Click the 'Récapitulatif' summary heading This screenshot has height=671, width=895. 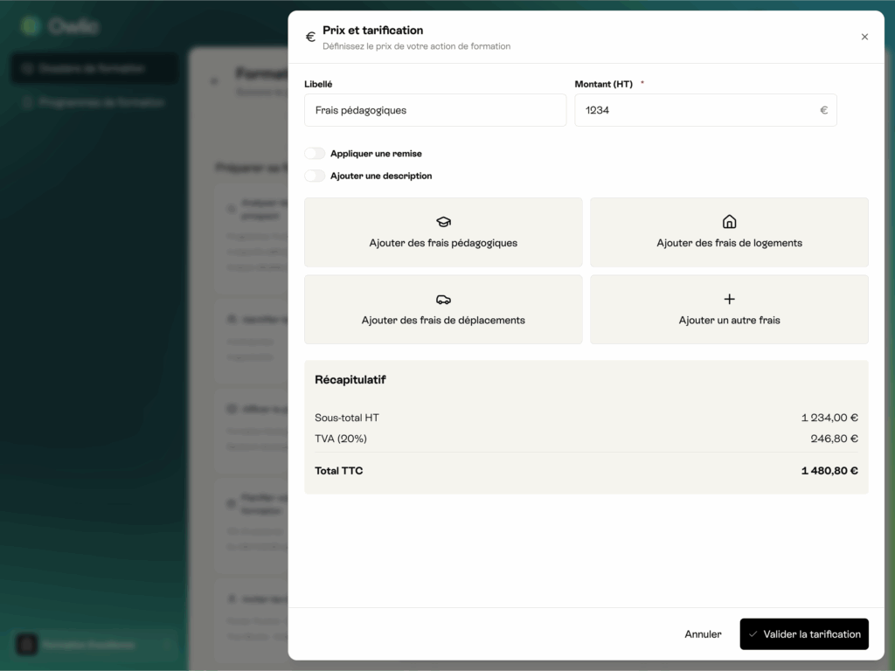[350, 380]
